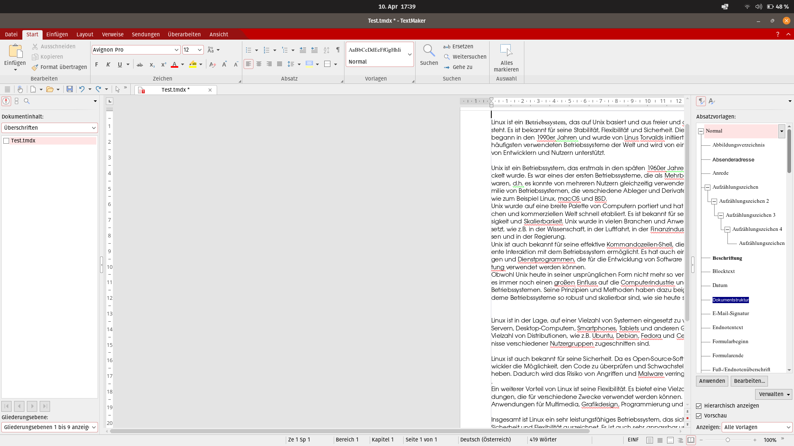This screenshot has height=446, width=794.
Task: Toggle the Vorschau checkbox
Action: (699, 416)
